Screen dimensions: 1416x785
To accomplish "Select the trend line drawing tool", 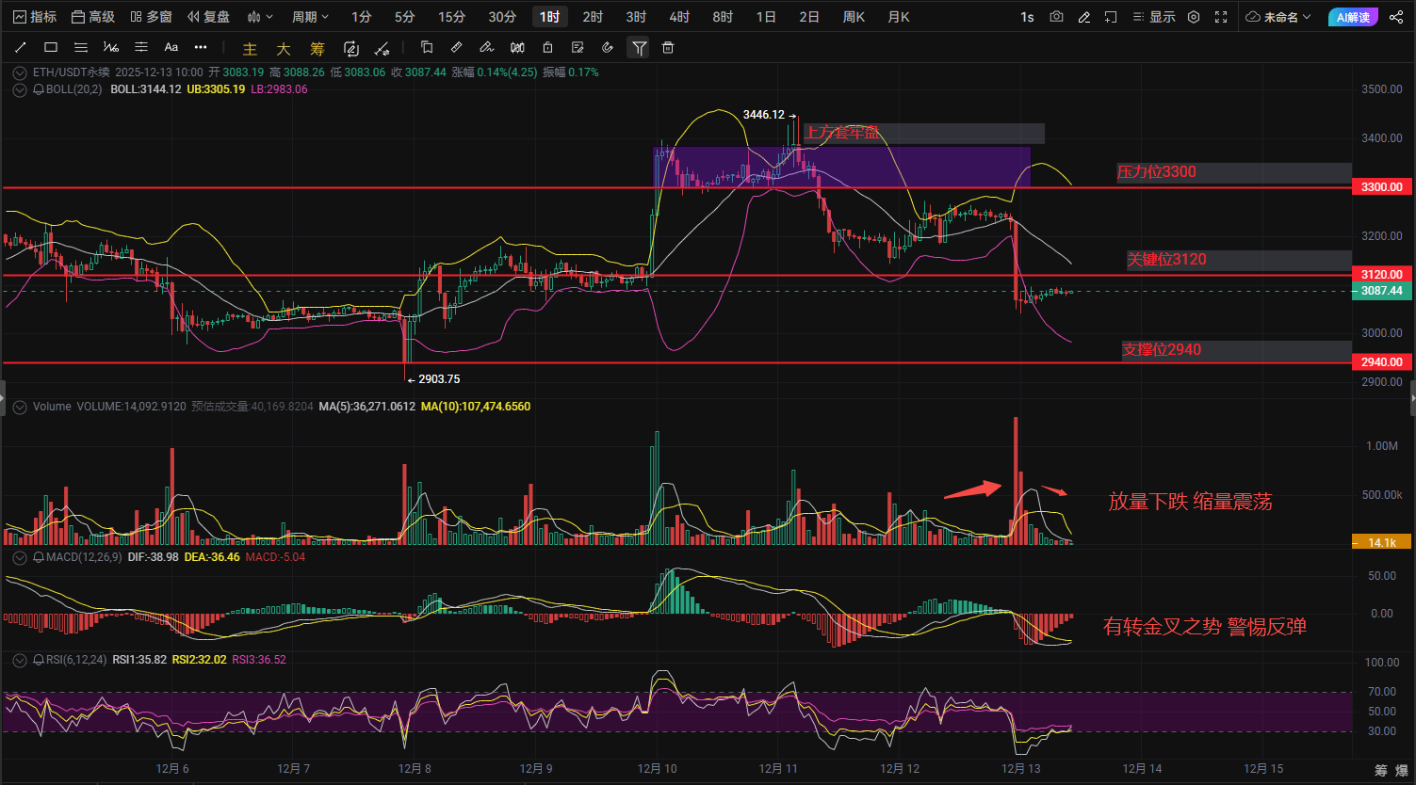I will tap(21, 48).
